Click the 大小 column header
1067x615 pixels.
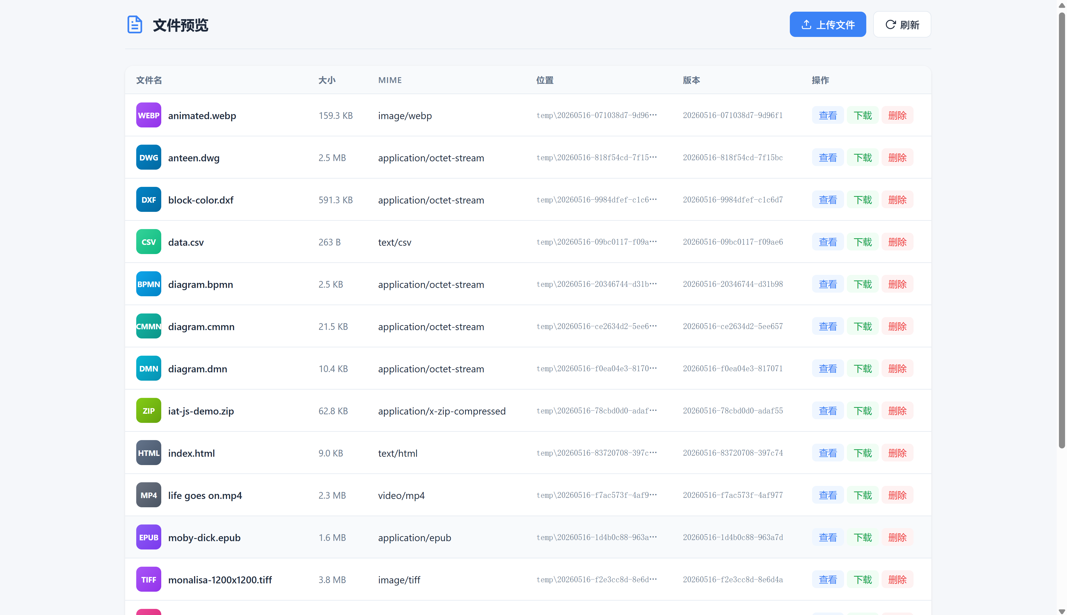point(327,80)
